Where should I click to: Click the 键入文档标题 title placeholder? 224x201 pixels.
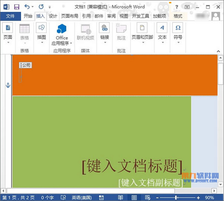[x=132, y=166]
